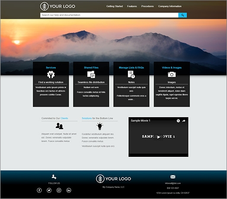
Task: Open the Procedures menu item
Action: tap(147, 6)
